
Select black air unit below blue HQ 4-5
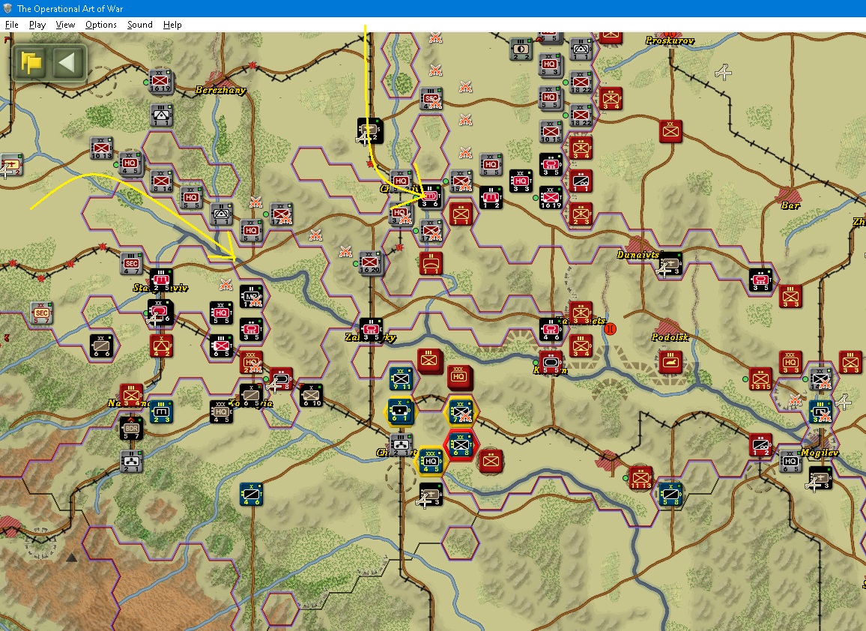431,495
